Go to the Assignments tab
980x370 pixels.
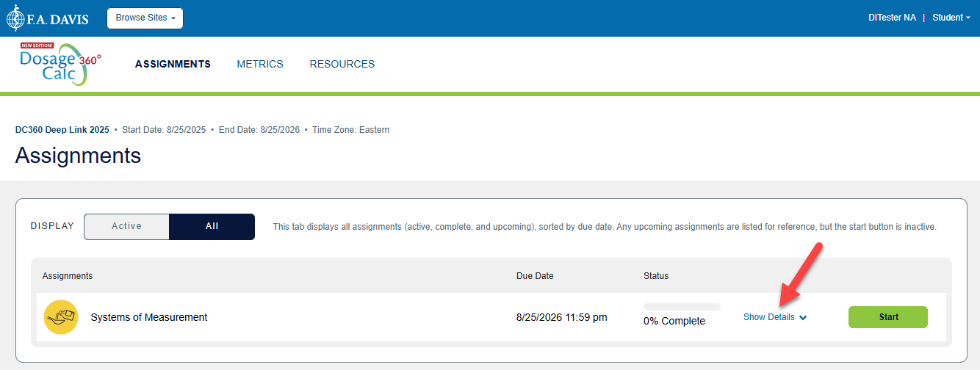pos(173,64)
